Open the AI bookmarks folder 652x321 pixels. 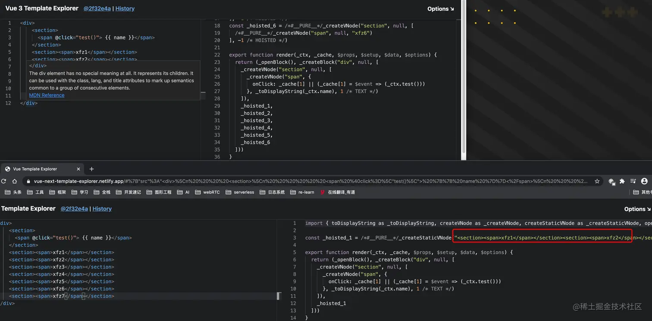pos(183,192)
